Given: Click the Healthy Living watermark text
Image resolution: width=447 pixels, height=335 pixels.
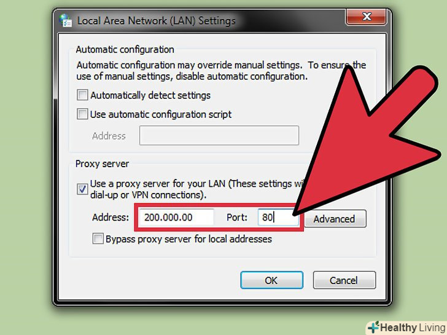Looking at the screenshot, I should coord(413,328).
